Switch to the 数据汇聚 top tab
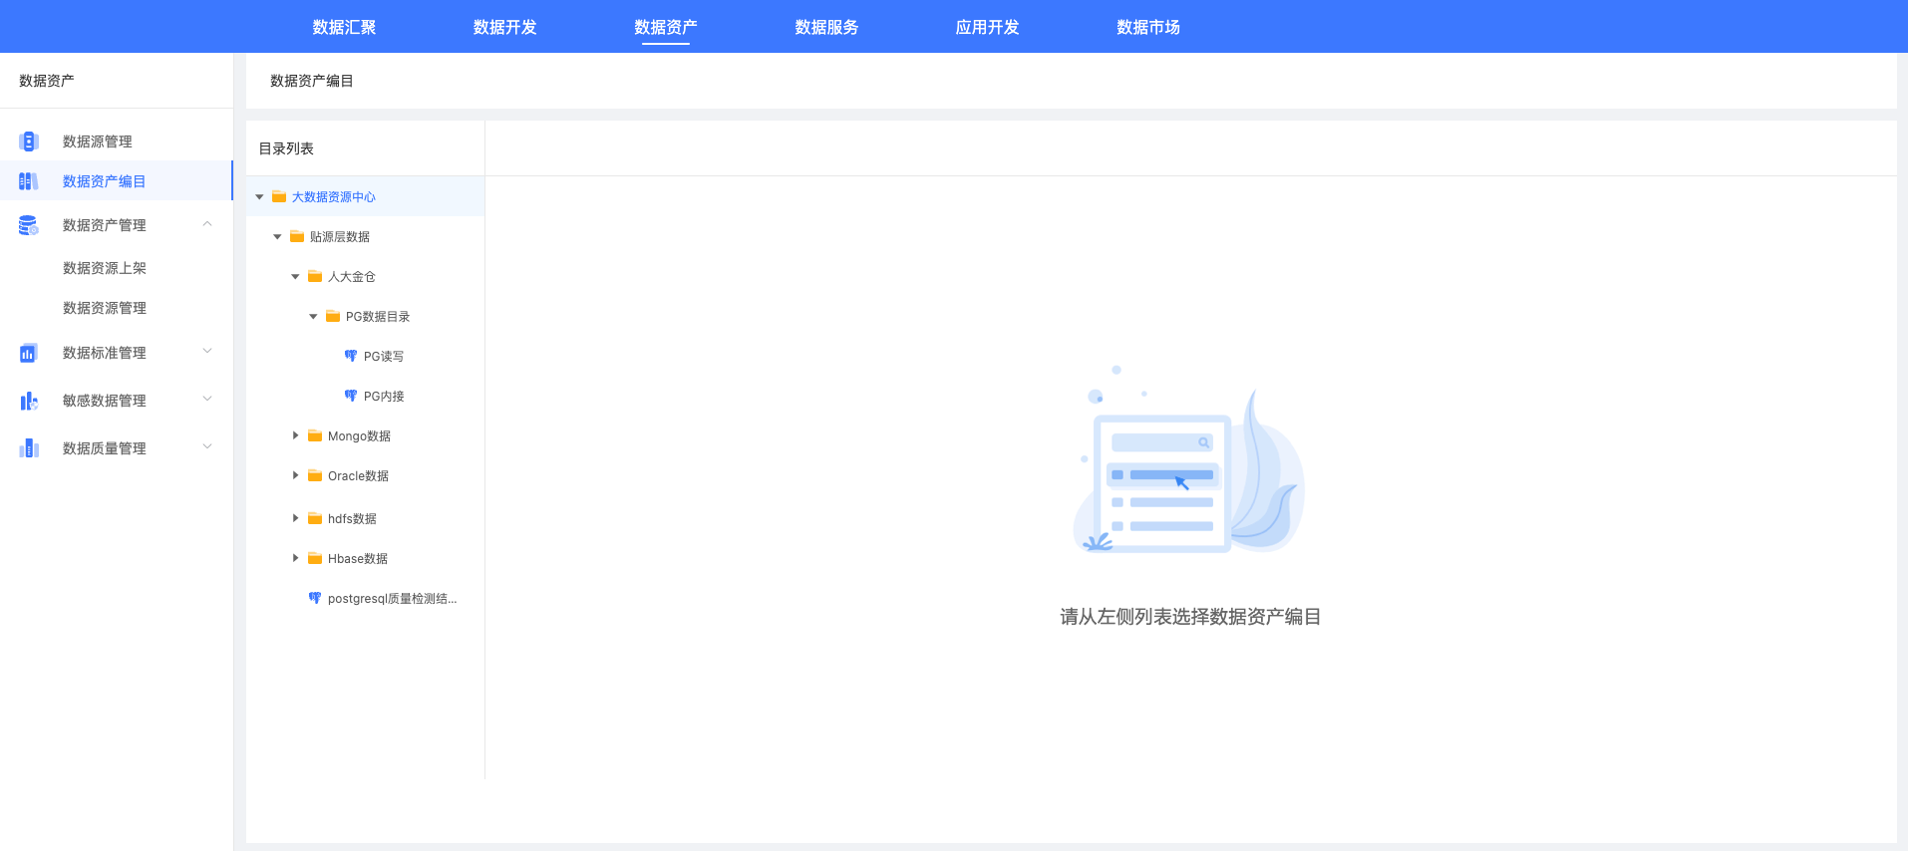1908x851 pixels. click(x=344, y=27)
